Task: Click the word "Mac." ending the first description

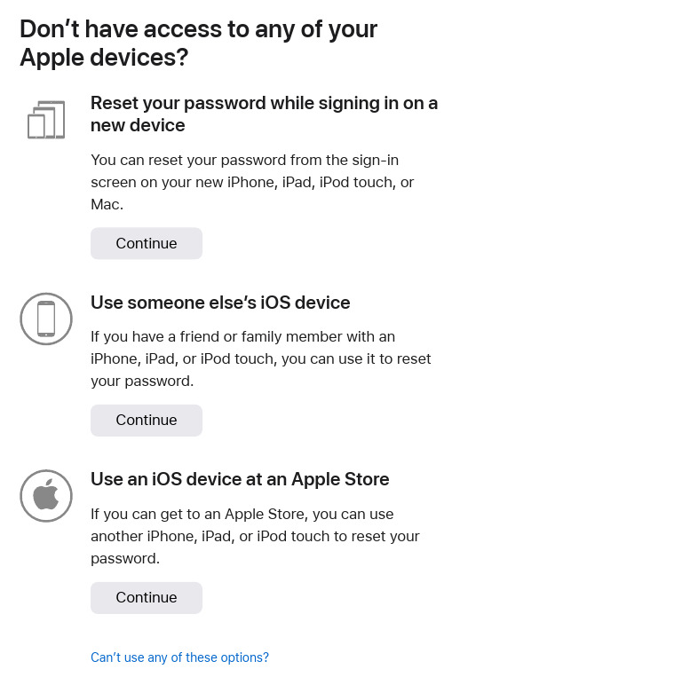Action: coord(107,204)
